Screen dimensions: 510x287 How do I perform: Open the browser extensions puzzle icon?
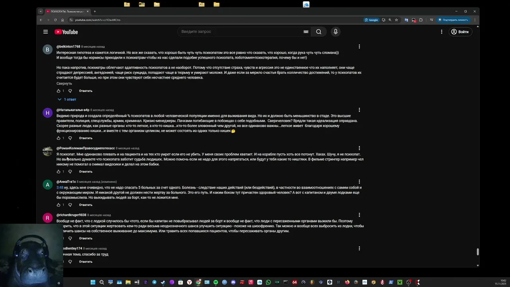point(421,20)
